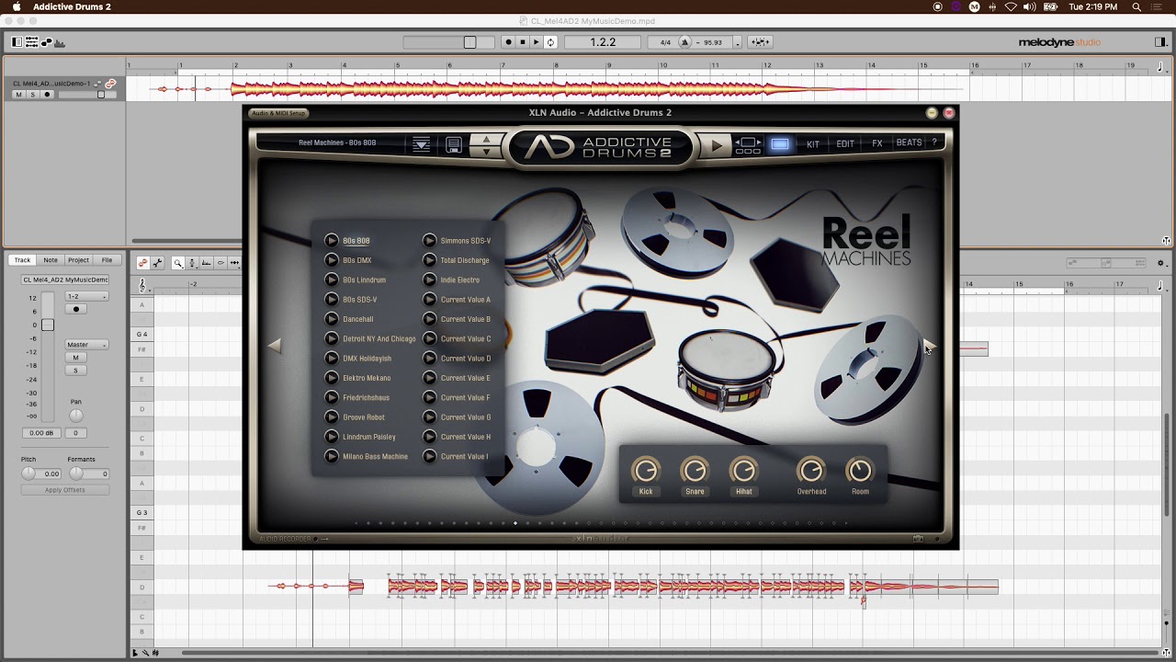Open the Addictive Drums gallery page selector icon
1176x662 pixels.
[748, 144]
